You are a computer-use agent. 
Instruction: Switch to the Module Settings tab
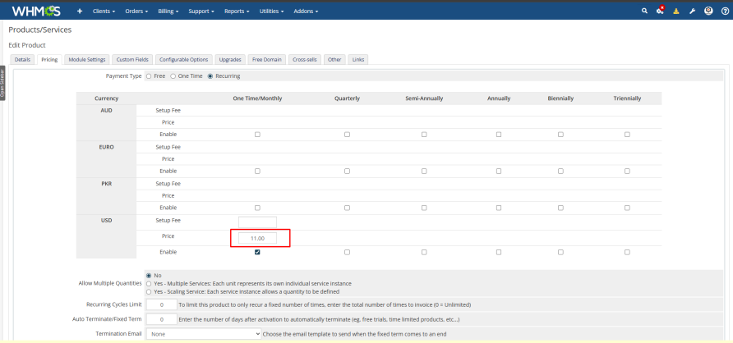(x=85, y=59)
